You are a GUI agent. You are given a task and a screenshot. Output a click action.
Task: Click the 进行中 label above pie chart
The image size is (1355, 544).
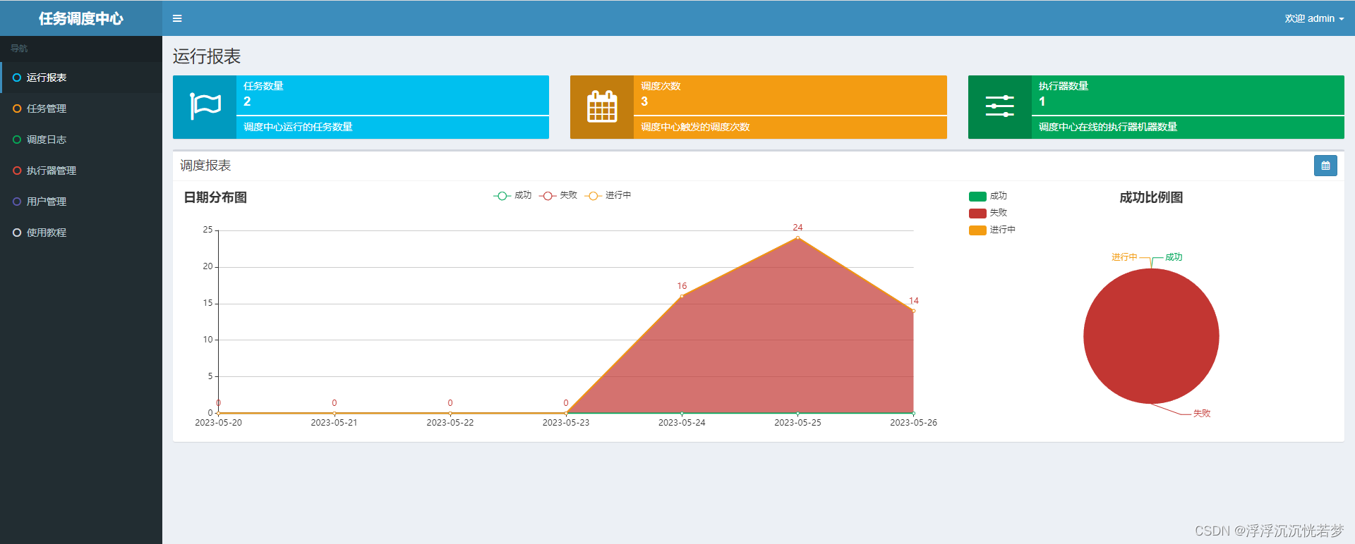click(x=1124, y=257)
